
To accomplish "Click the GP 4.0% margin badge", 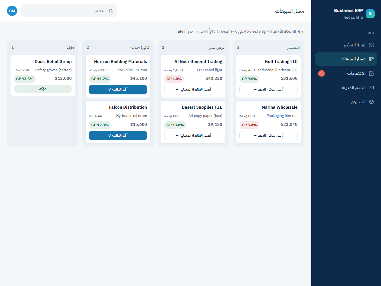I will pyautogui.click(x=174, y=79).
